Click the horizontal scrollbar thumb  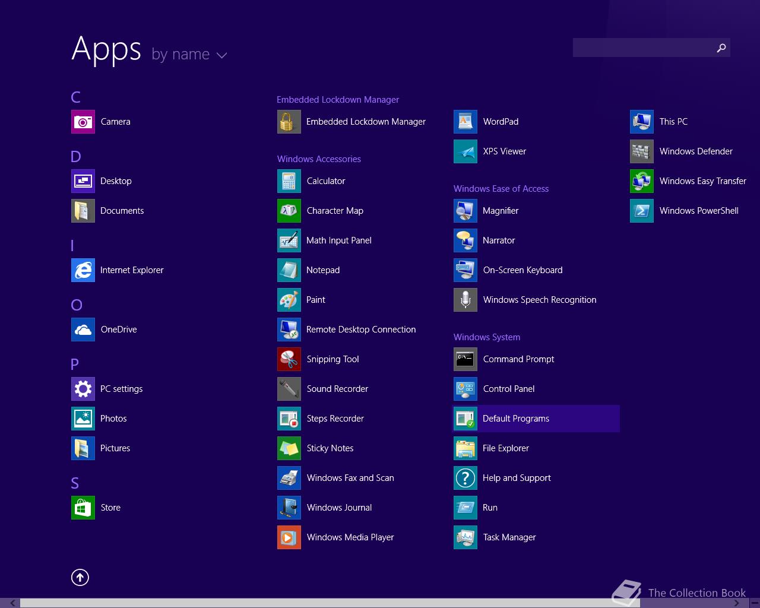[x=330, y=603]
